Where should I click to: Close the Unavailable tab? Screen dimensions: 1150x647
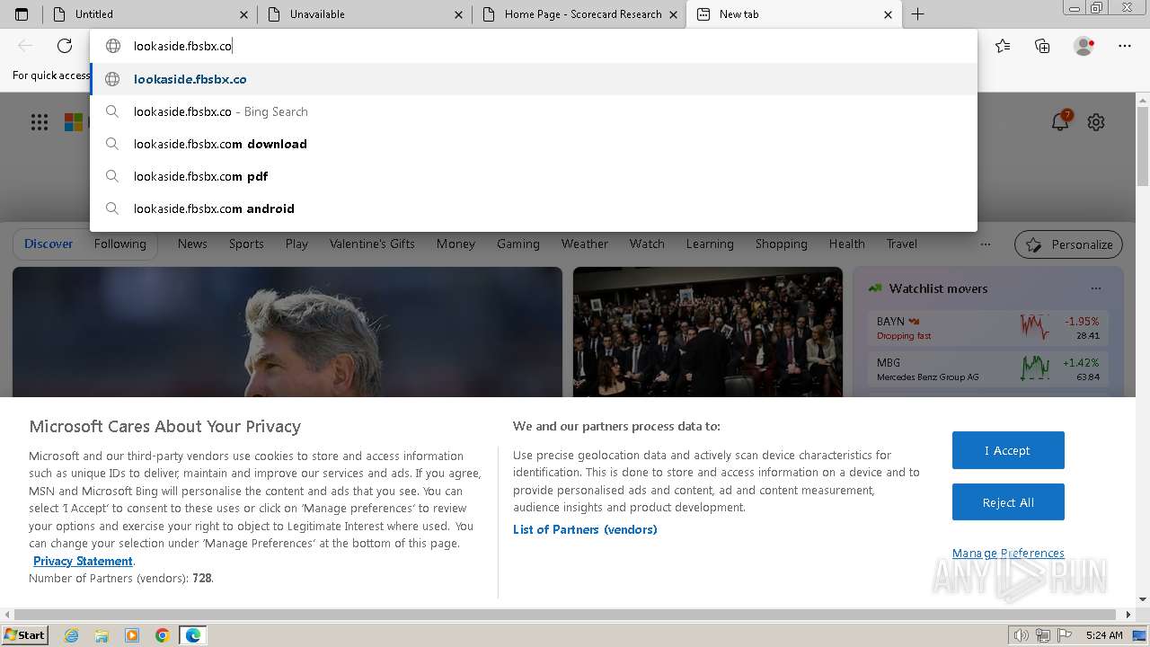point(458,14)
